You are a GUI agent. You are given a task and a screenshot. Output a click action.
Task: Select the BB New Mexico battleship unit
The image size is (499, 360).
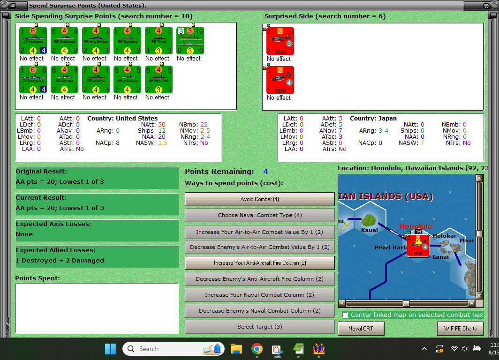96,41
